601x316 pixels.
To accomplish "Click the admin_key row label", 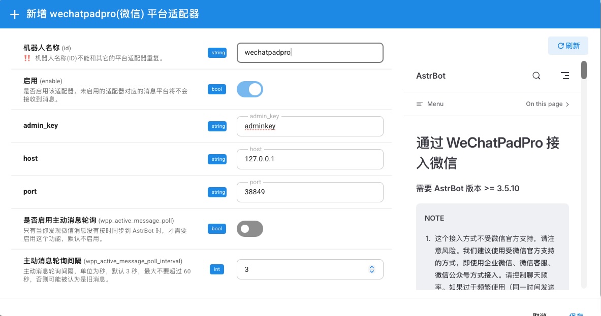I will pos(41,125).
